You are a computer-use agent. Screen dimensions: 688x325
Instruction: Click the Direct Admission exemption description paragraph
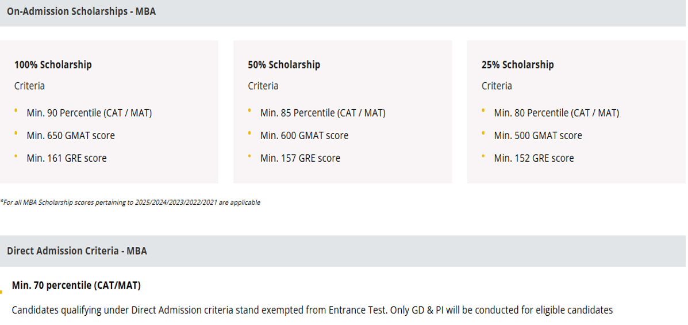tap(312, 311)
